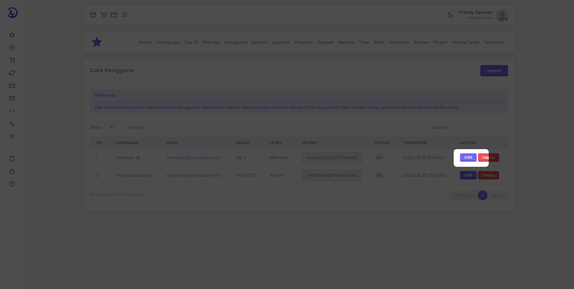The width and height of the screenshot is (574, 289).
Task: Open Provider menu item
Action: (211, 42)
